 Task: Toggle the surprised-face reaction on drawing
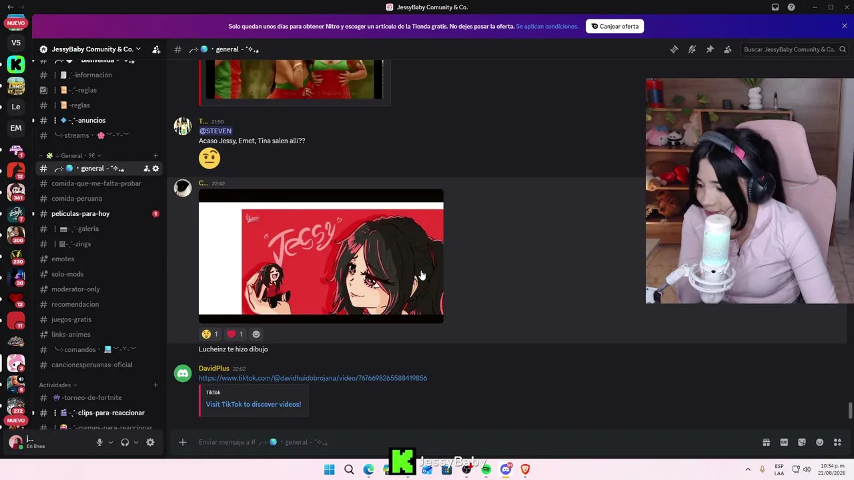[209, 334]
